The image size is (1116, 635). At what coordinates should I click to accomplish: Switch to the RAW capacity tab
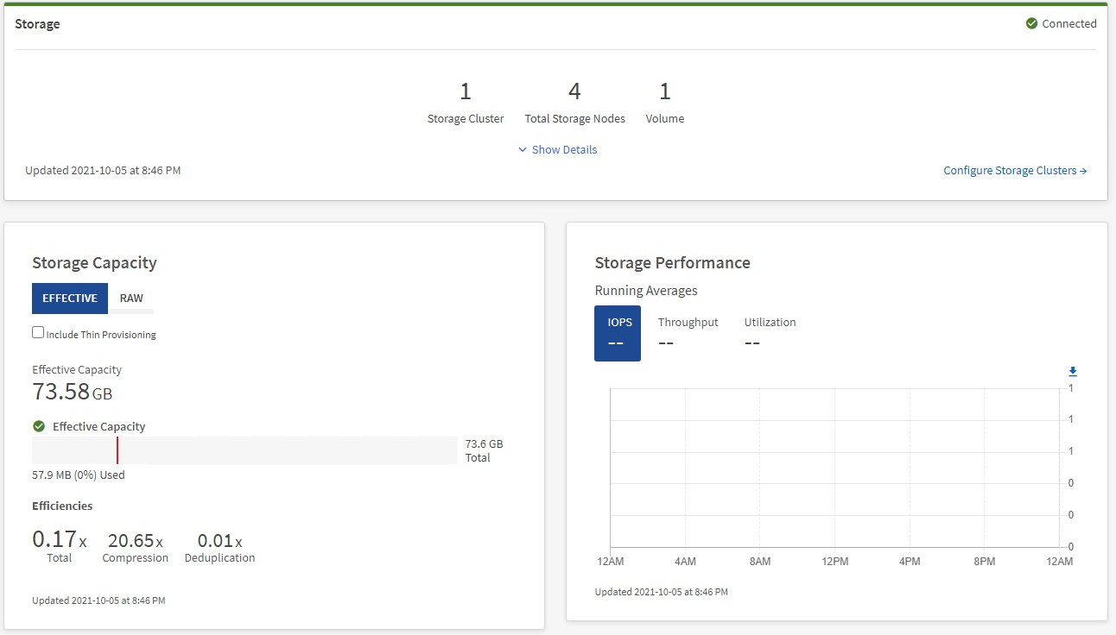point(131,299)
